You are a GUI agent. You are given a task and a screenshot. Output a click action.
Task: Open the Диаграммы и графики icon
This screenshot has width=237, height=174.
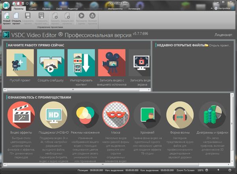coord(211,114)
